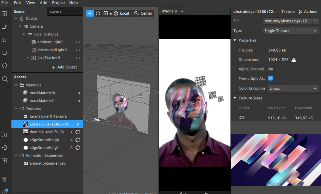The width and height of the screenshot is (321, 194).
Task: Open the Edit menu
Action: point(17,3)
